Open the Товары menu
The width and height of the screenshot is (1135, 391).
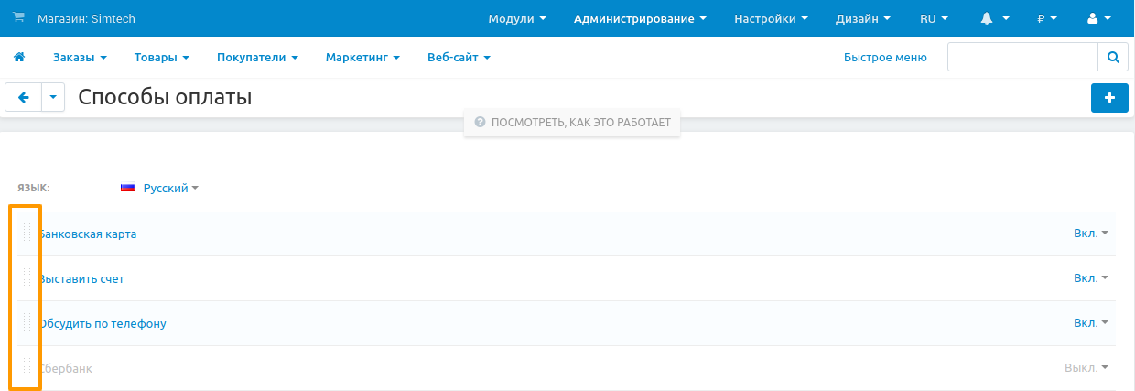click(x=161, y=58)
